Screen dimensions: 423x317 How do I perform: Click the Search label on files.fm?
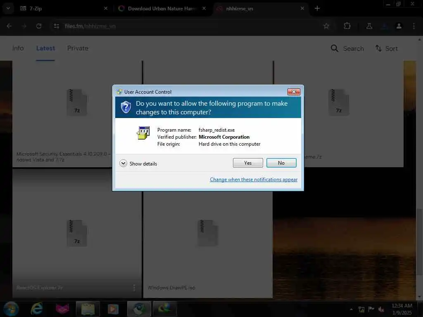pyautogui.click(x=354, y=49)
